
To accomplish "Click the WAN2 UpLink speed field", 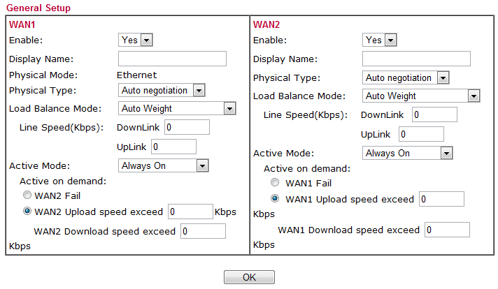I will [421, 134].
